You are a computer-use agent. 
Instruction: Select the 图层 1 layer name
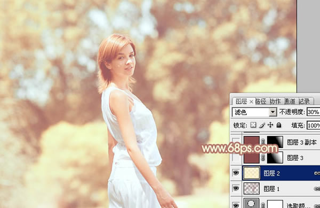pos(271,189)
